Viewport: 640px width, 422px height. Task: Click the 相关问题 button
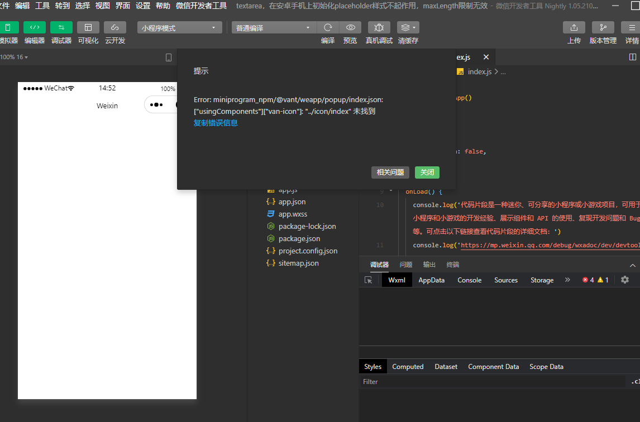pyautogui.click(x=390, y=172)
